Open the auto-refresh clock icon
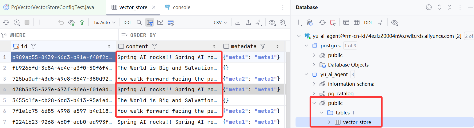The height and width of the screenshot is (128, 474). 17,23
